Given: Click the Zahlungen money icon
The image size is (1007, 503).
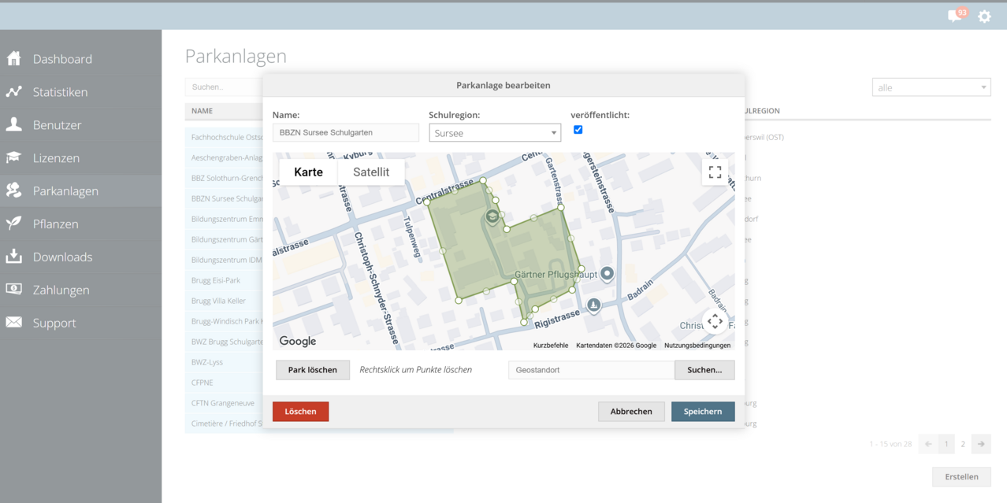Looking at the screenshot, I should [14, 290].
